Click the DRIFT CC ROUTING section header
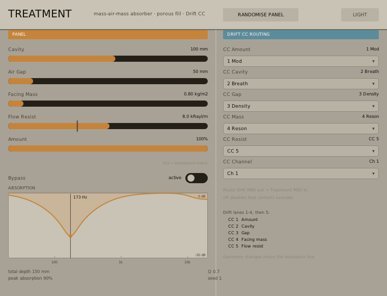Image resolution: width=387 pixels, height=296 pixels. (x=301, y=34)
